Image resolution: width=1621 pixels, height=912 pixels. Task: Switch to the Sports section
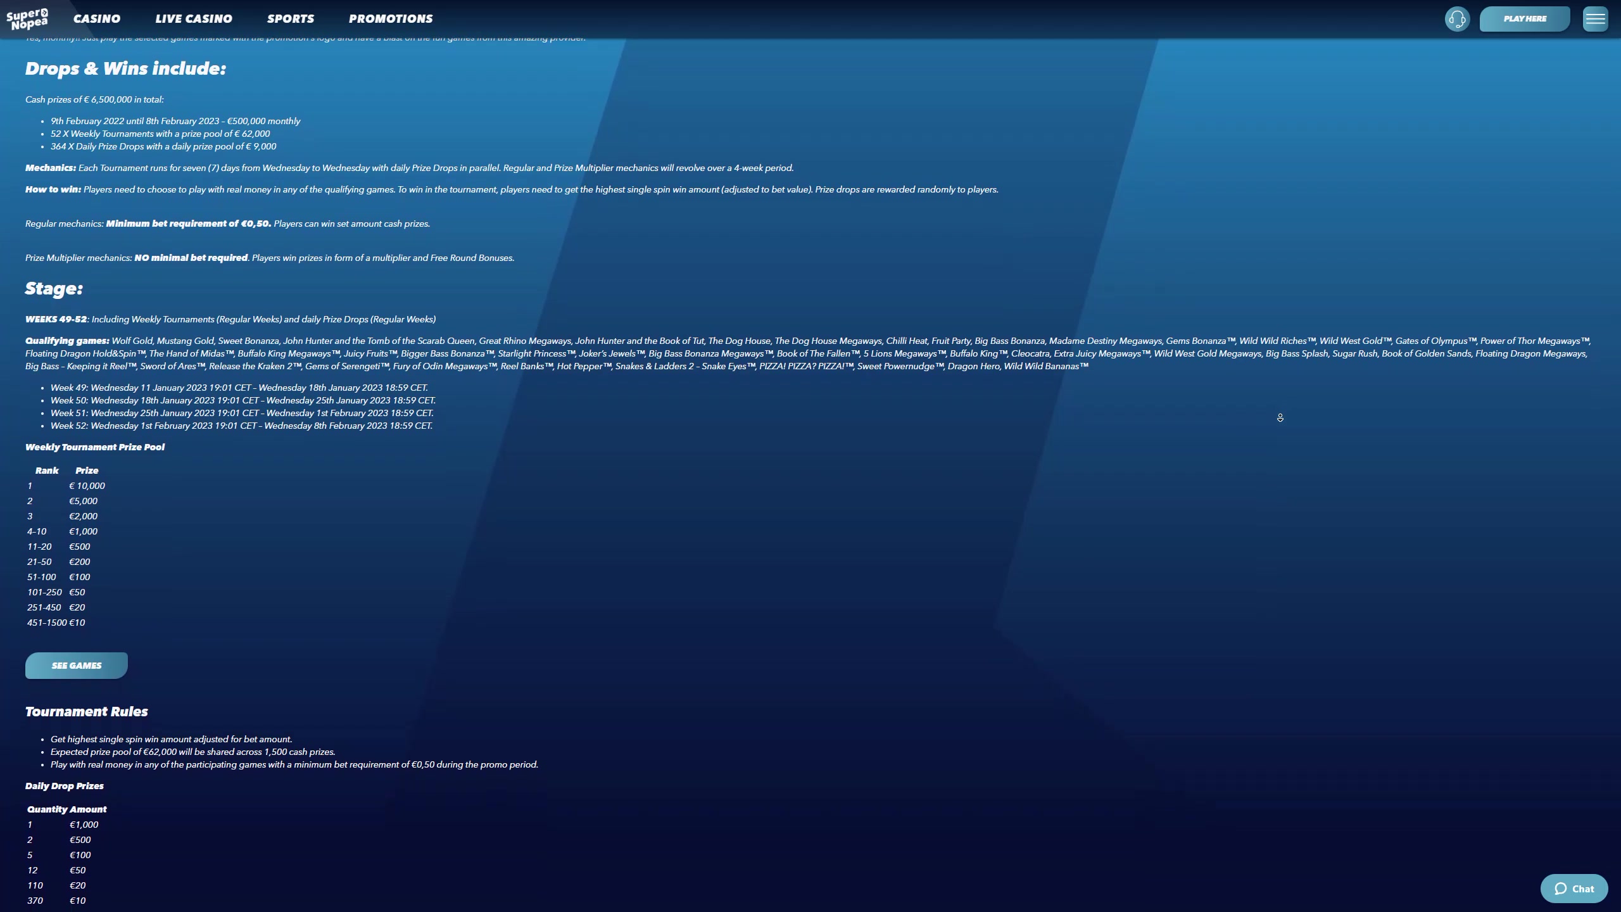291,19
